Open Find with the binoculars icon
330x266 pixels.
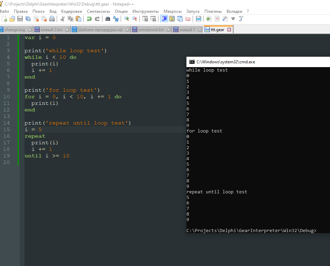tap(108, 19)
